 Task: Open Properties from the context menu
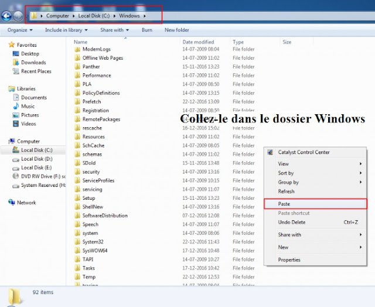[x=315, y=260]
